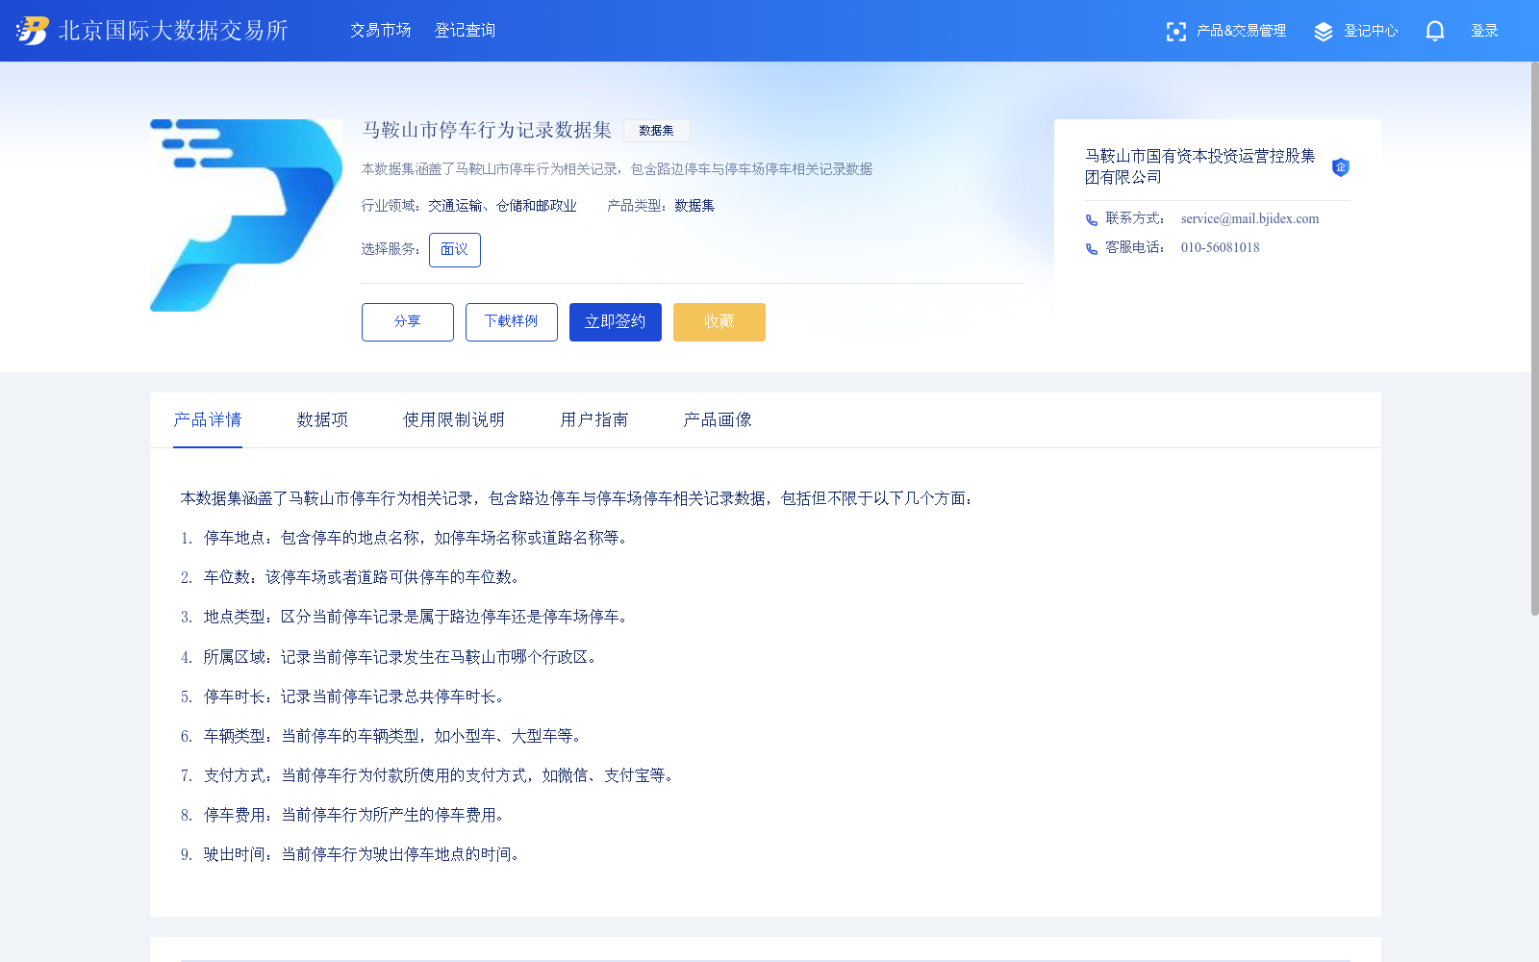Open the 用户指南 tab
The width and height of the screenshot is (1539, 962).
pos(594,420)
